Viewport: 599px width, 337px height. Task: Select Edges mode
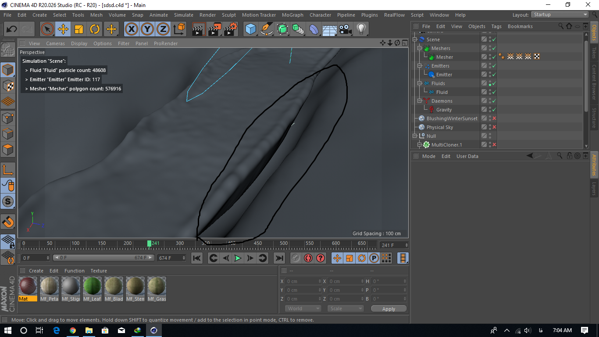point(8,133)
